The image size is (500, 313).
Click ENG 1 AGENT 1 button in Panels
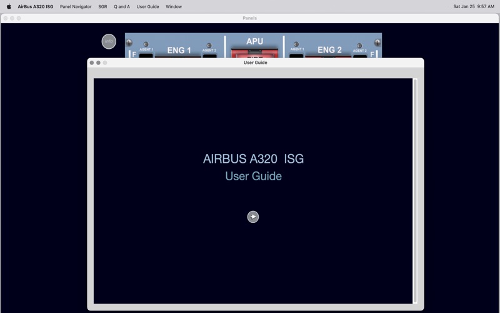pyautogui.click(x=146, y=56)
